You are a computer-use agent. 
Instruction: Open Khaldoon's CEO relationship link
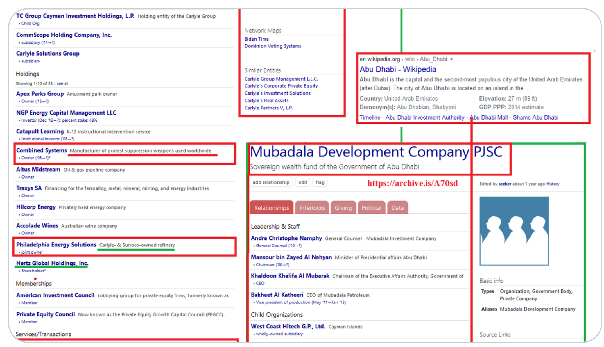260,284
